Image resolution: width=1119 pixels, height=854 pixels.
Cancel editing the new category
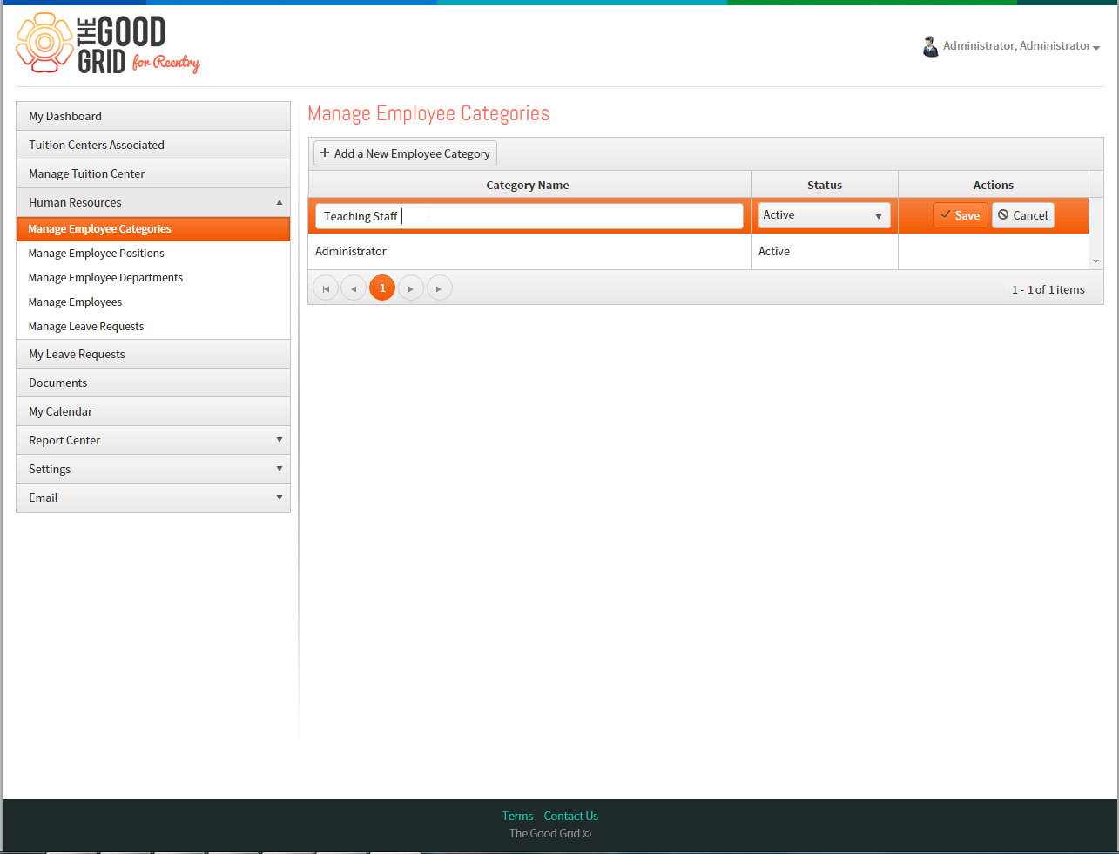click(x=1023, y=215)
